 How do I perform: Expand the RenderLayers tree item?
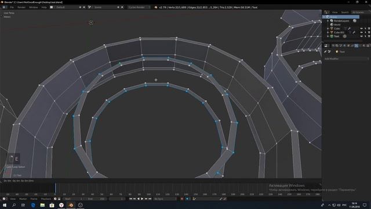point(328,21)
